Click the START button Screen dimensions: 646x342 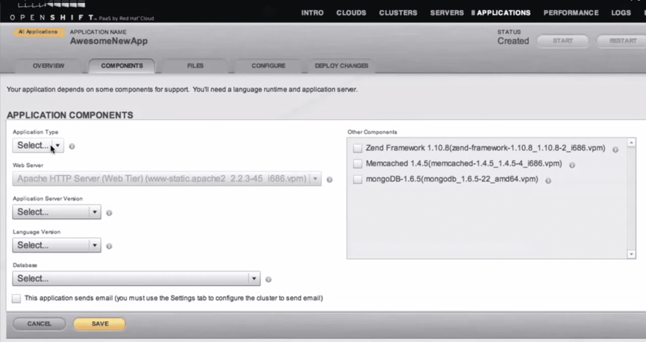[x=563, y=41]
